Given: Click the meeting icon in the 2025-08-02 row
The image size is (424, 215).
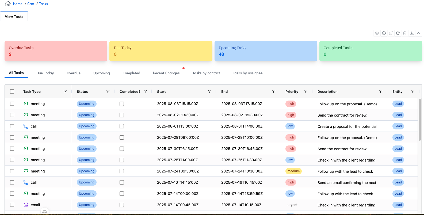Looking at the screenshot, I should coord(26,115).
